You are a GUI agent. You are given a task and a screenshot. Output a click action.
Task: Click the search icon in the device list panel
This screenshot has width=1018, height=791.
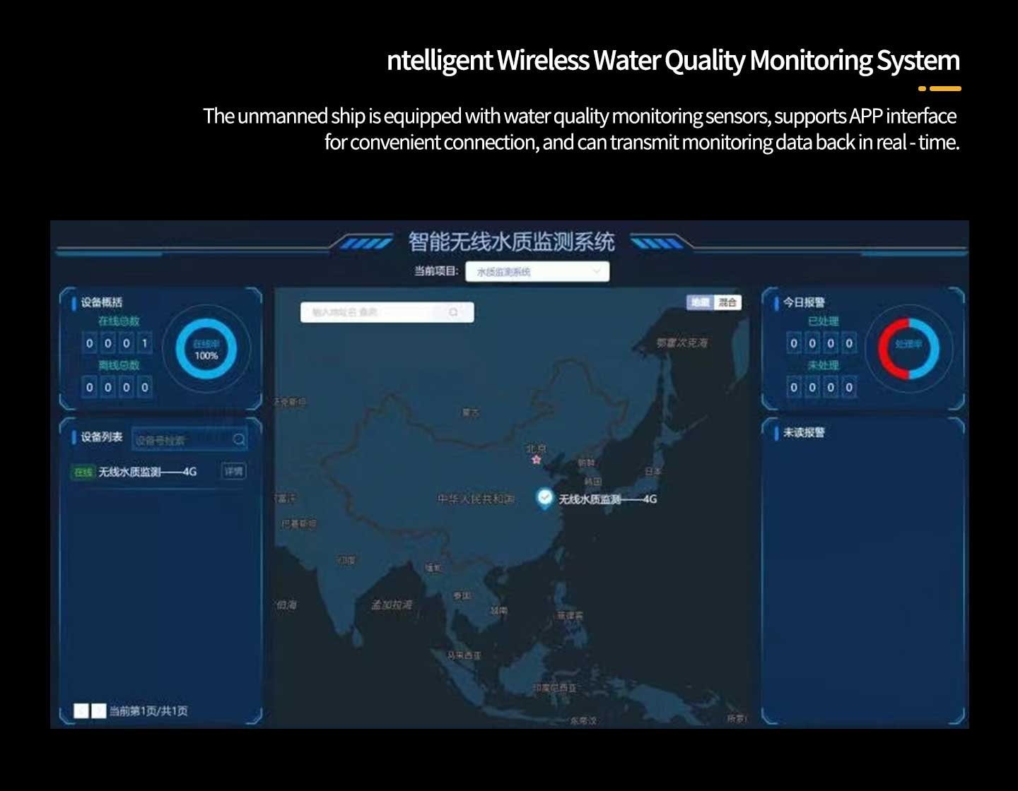(x=239, y=440)
